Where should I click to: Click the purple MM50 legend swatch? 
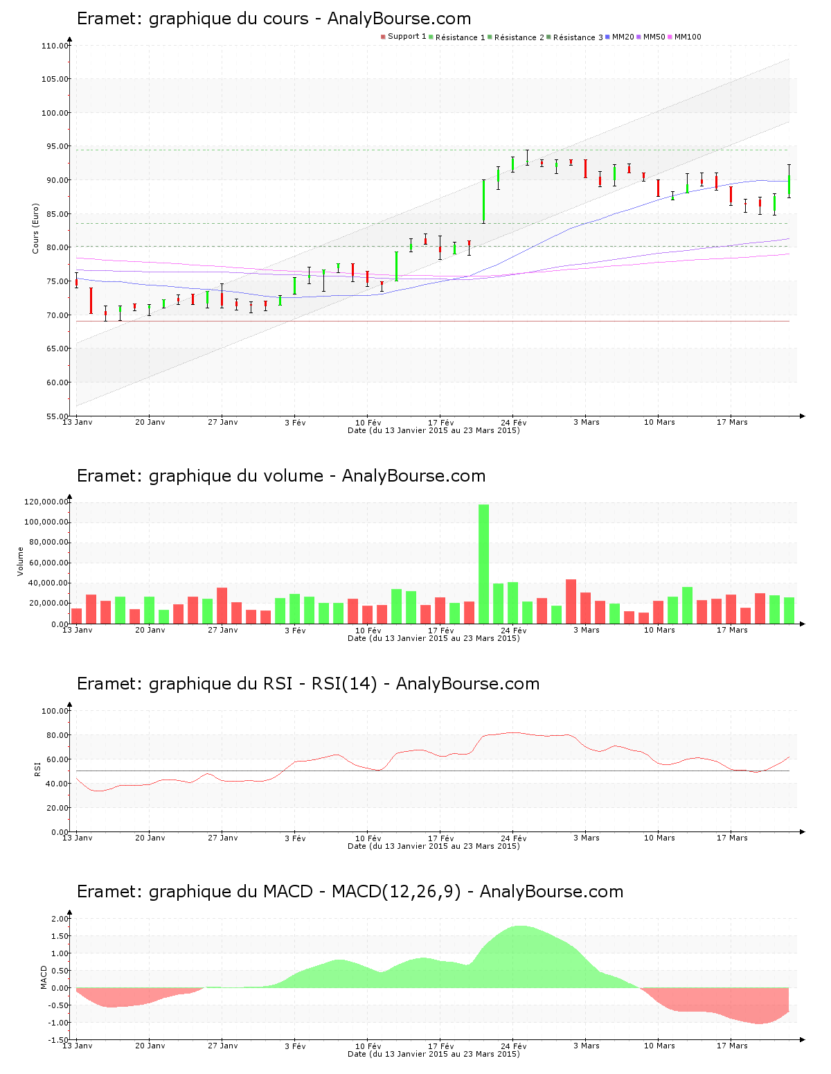tap(639, 37)
